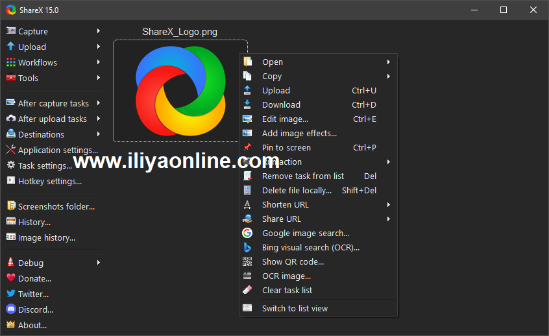Click the Twitter bird icon

(10, 294)
